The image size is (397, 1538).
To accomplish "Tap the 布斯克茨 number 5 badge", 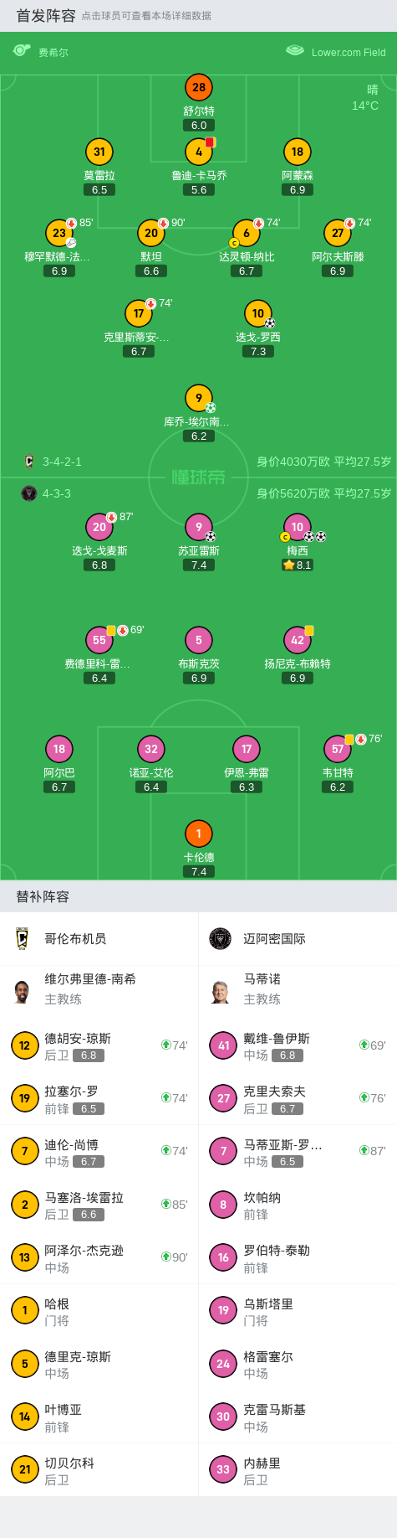I will tap(198, 640).
